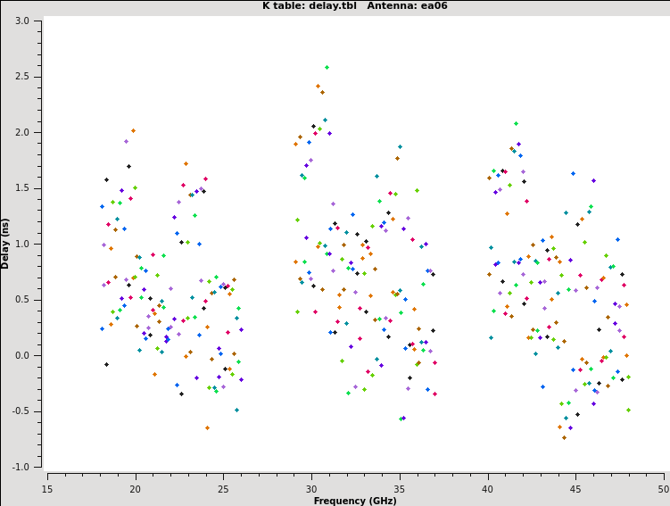Select the highest green data point above 2.5 ns
This screenshot has height=506, width=670.
pos(327,67)
